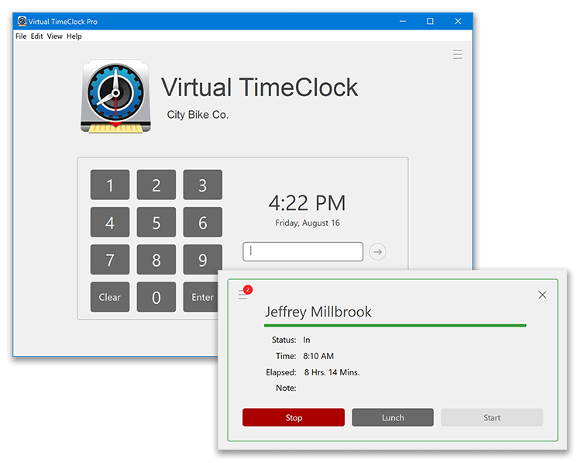Tap keypad digit 6
Screen dimensions: 581x463
pyautogui.click(x=203, y=223)
